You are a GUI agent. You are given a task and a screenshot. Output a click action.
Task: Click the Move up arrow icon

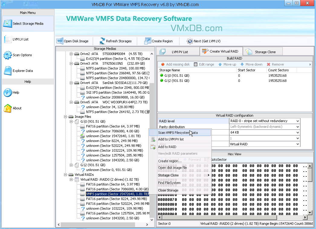pyautogui.click(x=220, y=64)
